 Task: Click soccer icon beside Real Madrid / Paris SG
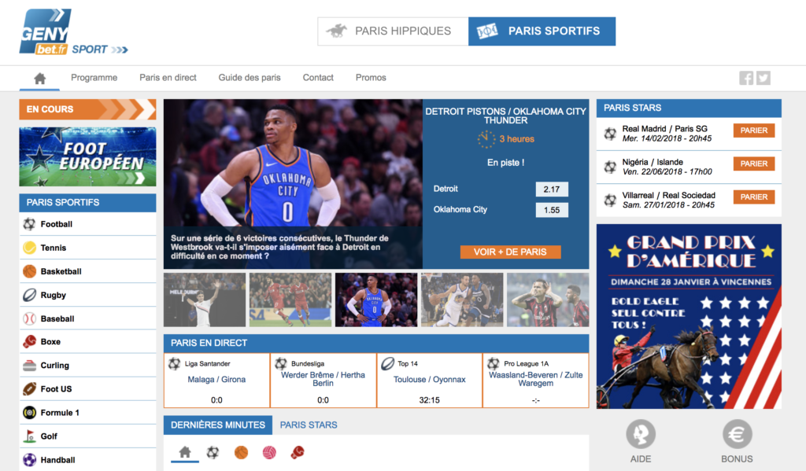point(610,134)
